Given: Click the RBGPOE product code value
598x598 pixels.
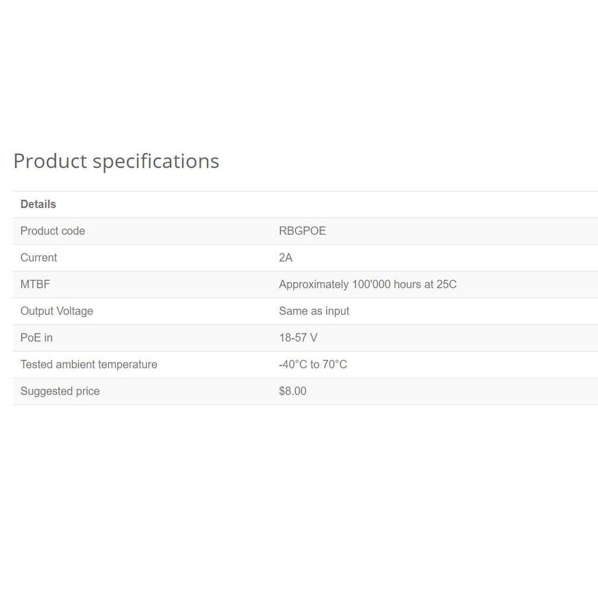Looking at the screenshot, I should click(302, 231).
